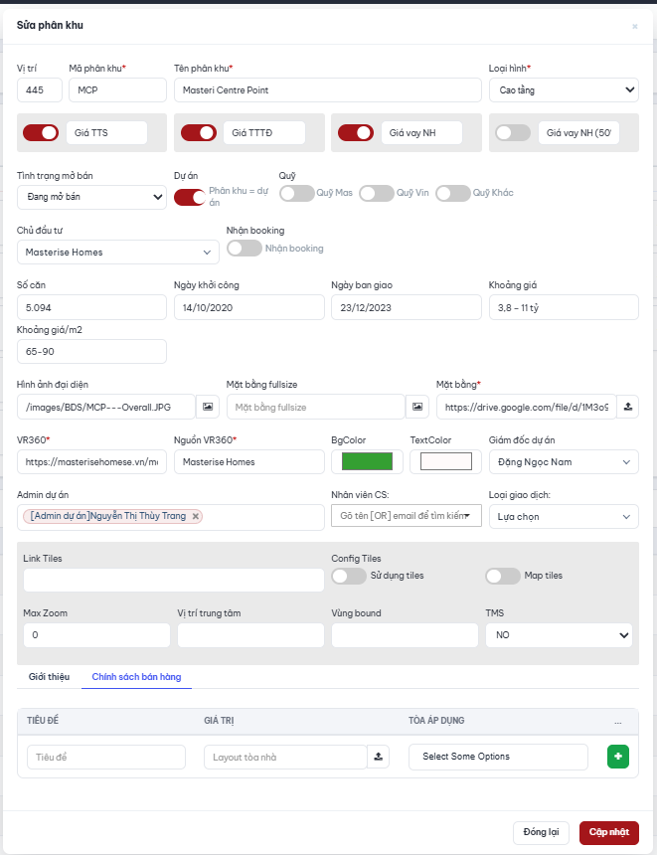Click the white TextColor swatch
This screenshot has height=855, width=657.
point(446,461)
